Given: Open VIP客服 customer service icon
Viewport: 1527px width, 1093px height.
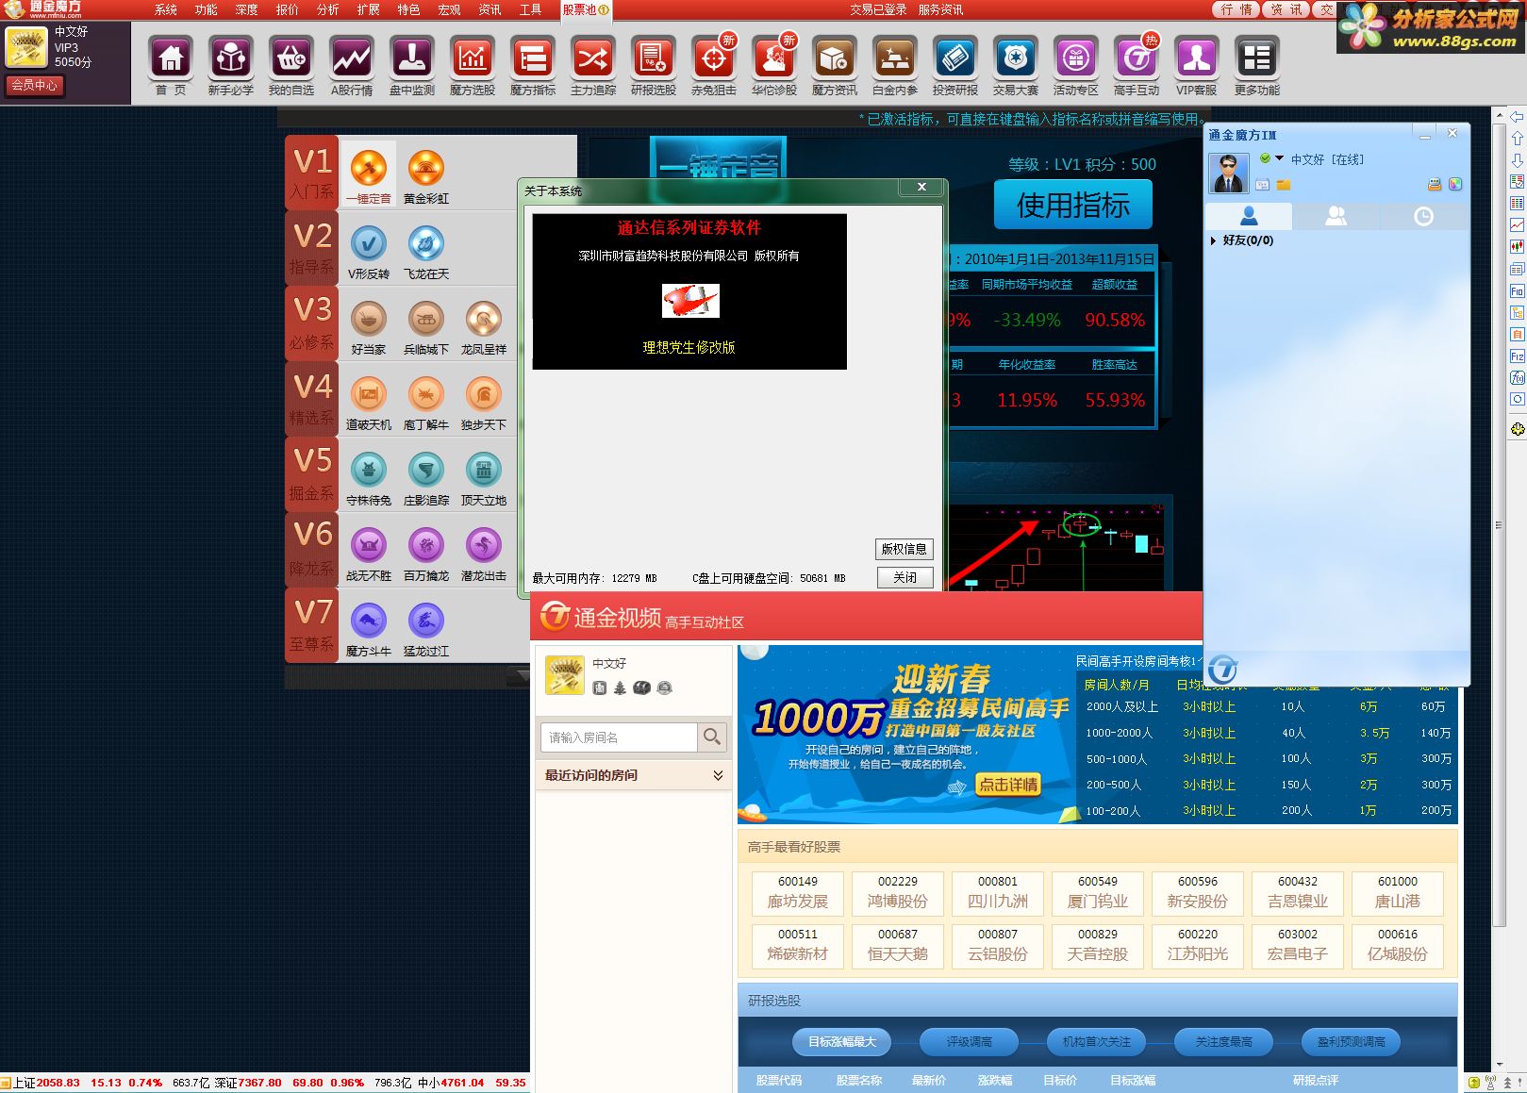Looking at the screenshot, I should coord(1197,58).
